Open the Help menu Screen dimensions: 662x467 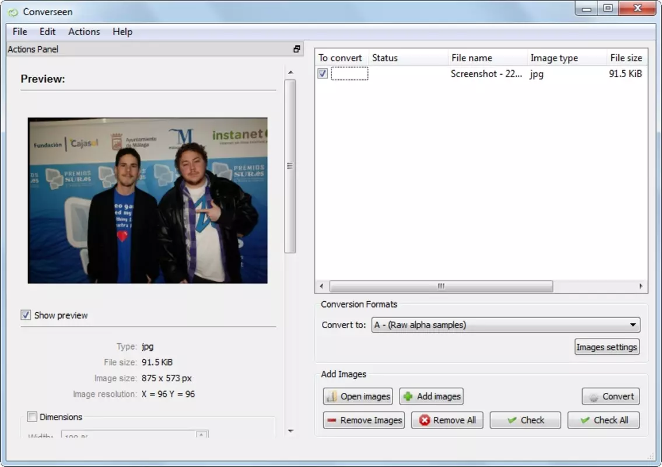pos(122,32)
